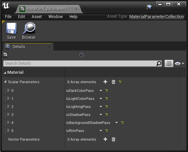Open the File menu
Viewport: 188px width, 152px height.
point(8,17)
